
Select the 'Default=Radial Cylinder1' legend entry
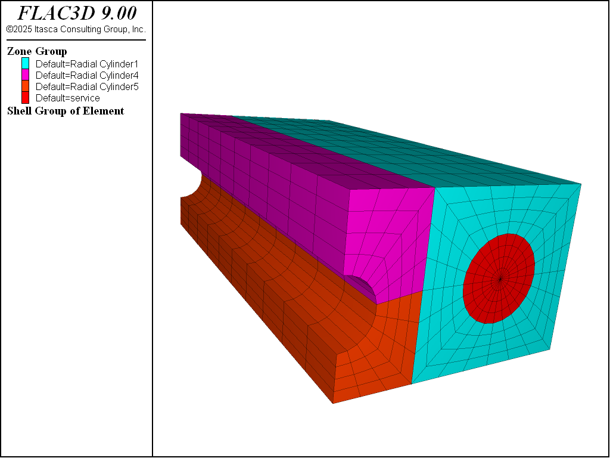[x=87, y=64]
